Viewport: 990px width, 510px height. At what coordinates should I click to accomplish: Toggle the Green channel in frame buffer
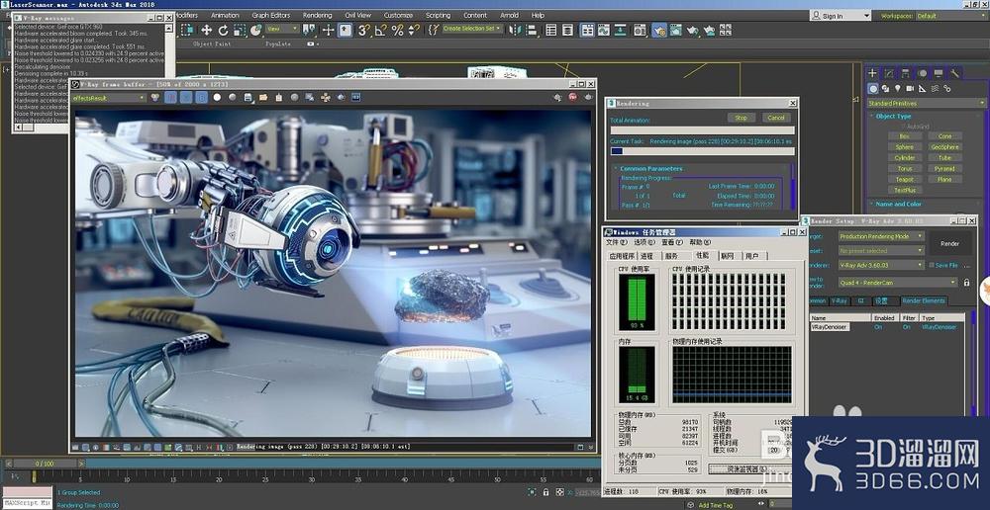coord(186,98)
